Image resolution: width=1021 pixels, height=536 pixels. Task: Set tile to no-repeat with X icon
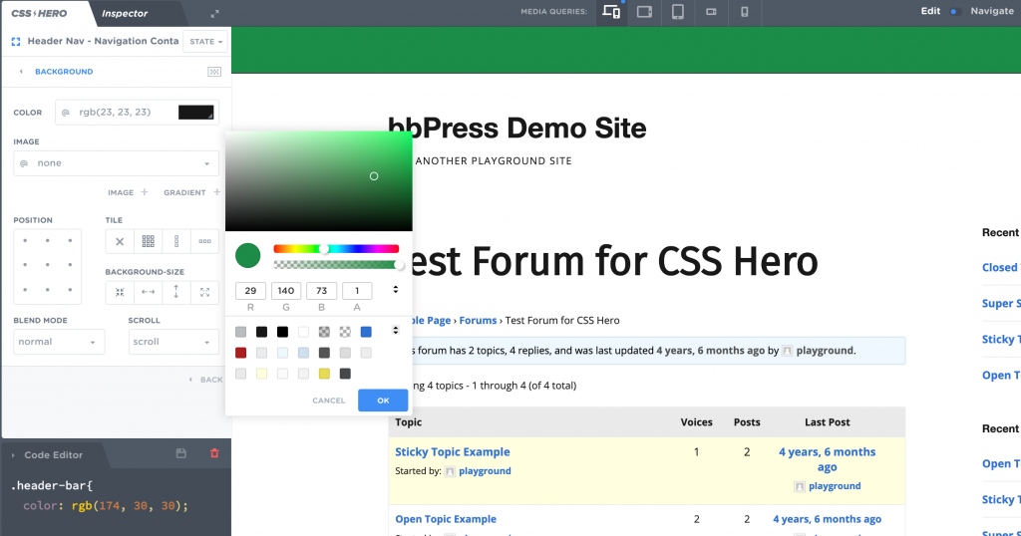(x=120, y=241)
